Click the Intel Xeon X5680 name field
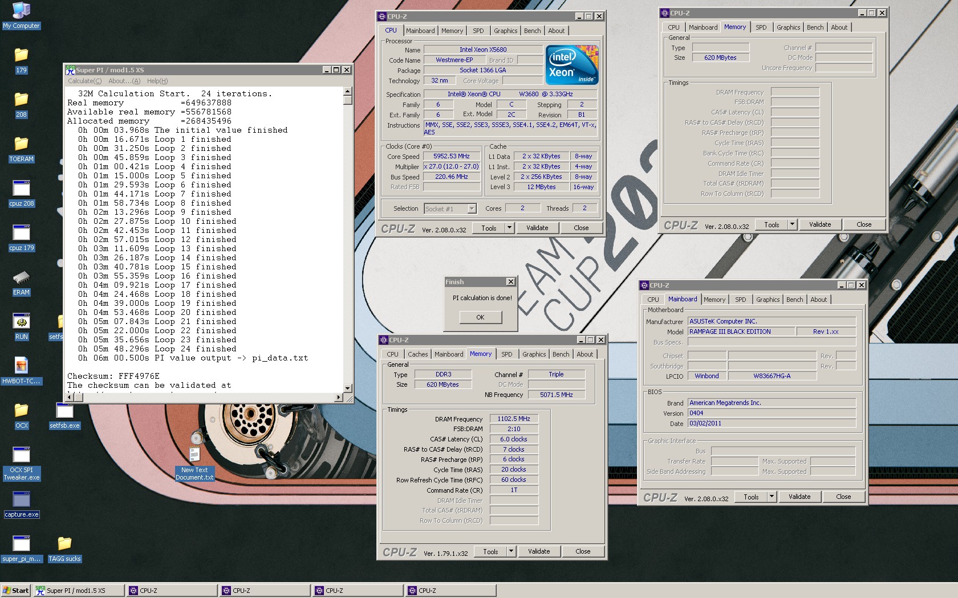Screen dimensions: 958x598 tap(483, 50)
